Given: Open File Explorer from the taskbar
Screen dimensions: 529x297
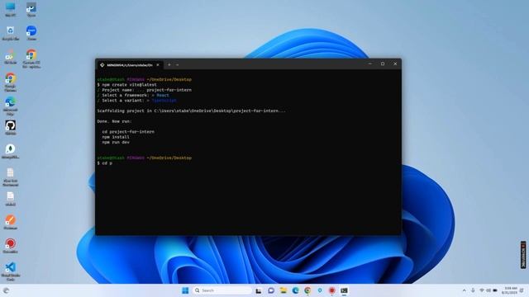Looking at the screenshot, I should pos(283,290).
